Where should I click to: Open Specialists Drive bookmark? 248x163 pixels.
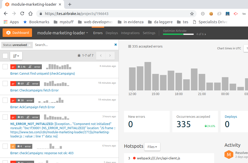[x=210, y=22]
